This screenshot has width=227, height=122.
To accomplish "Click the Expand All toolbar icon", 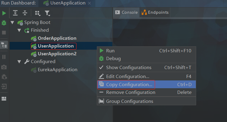I will (15, 13).
